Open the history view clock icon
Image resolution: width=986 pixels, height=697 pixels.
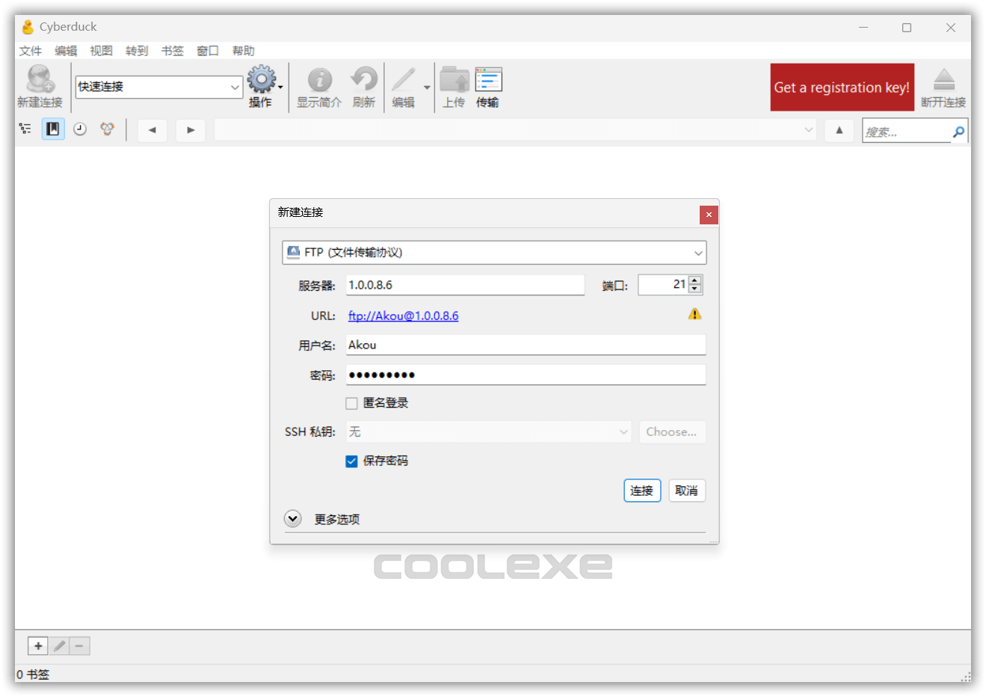point(80,129)
